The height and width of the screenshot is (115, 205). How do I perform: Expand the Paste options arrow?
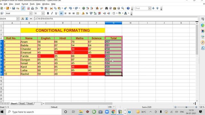coord(62,8)
